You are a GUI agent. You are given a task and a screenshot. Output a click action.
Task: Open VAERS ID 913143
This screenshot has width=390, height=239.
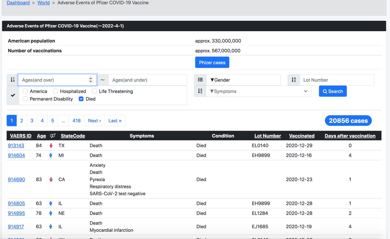coord(16,146)
